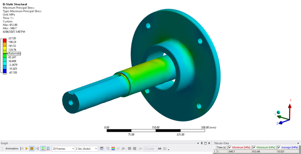
Task: Stop the animation playback
Action: click(x=32, y=148)
